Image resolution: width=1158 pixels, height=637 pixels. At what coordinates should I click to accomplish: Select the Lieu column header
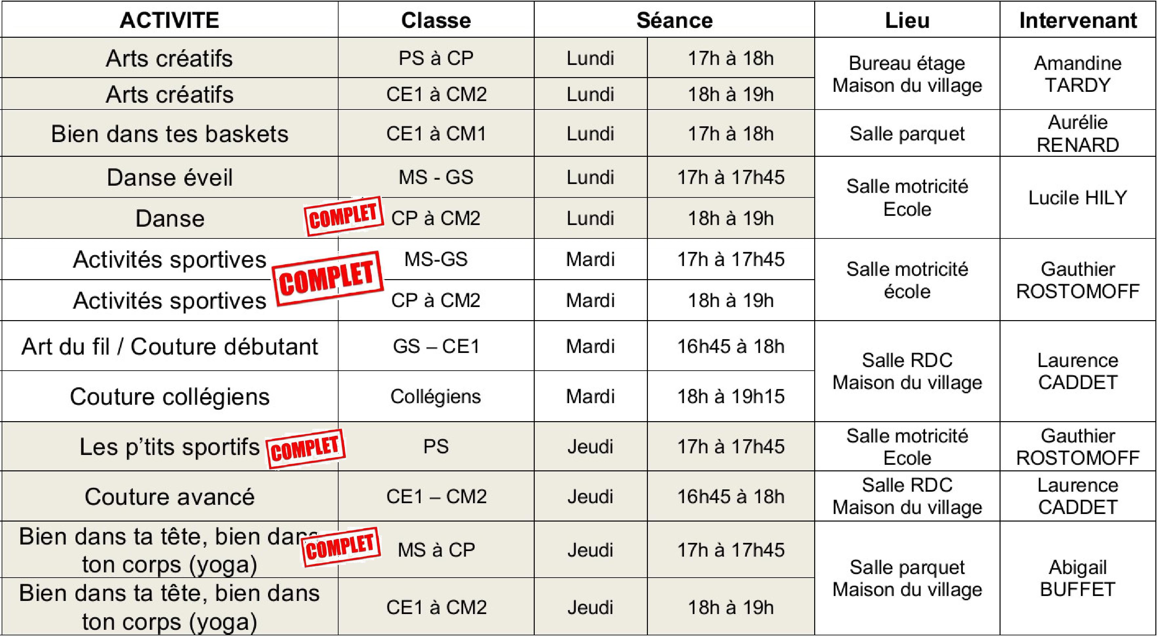pos(907,19)
